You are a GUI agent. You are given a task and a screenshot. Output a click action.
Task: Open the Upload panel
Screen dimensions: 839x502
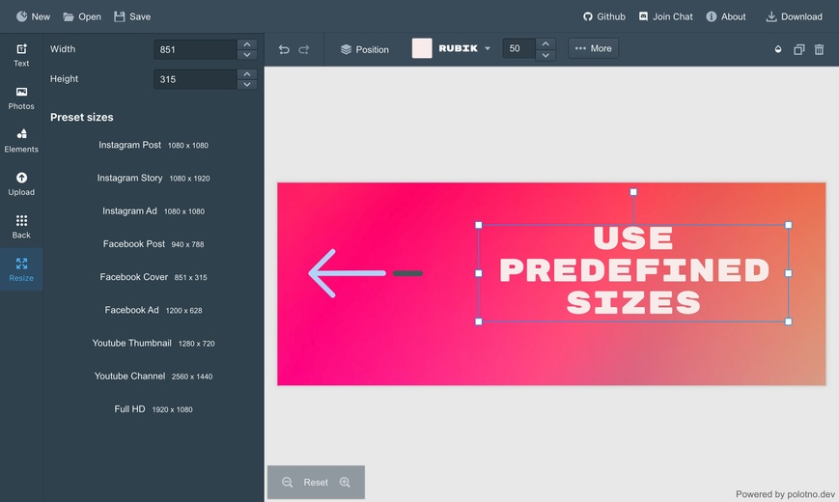pos(21,183)
